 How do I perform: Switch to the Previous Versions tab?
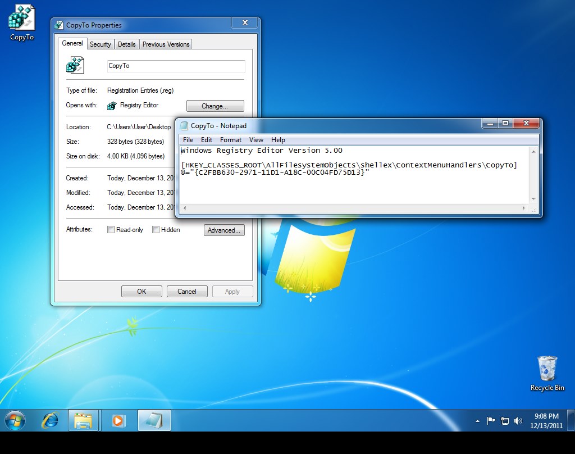pos(166,44)
